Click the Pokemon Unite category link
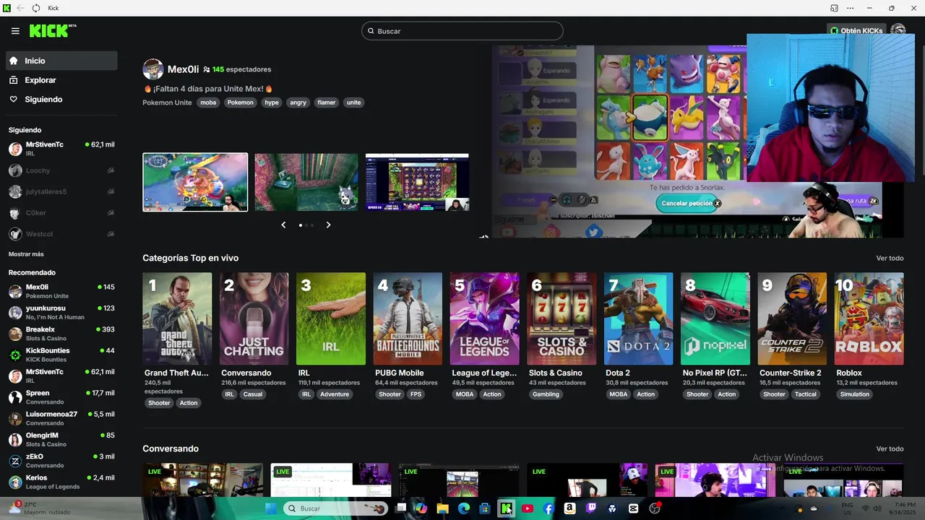This screenshot has width=925, height=520. click(x=167, y=103)
